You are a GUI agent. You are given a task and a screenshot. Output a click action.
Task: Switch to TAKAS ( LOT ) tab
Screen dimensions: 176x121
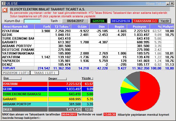pyautogui.click(x=44, y=73)
